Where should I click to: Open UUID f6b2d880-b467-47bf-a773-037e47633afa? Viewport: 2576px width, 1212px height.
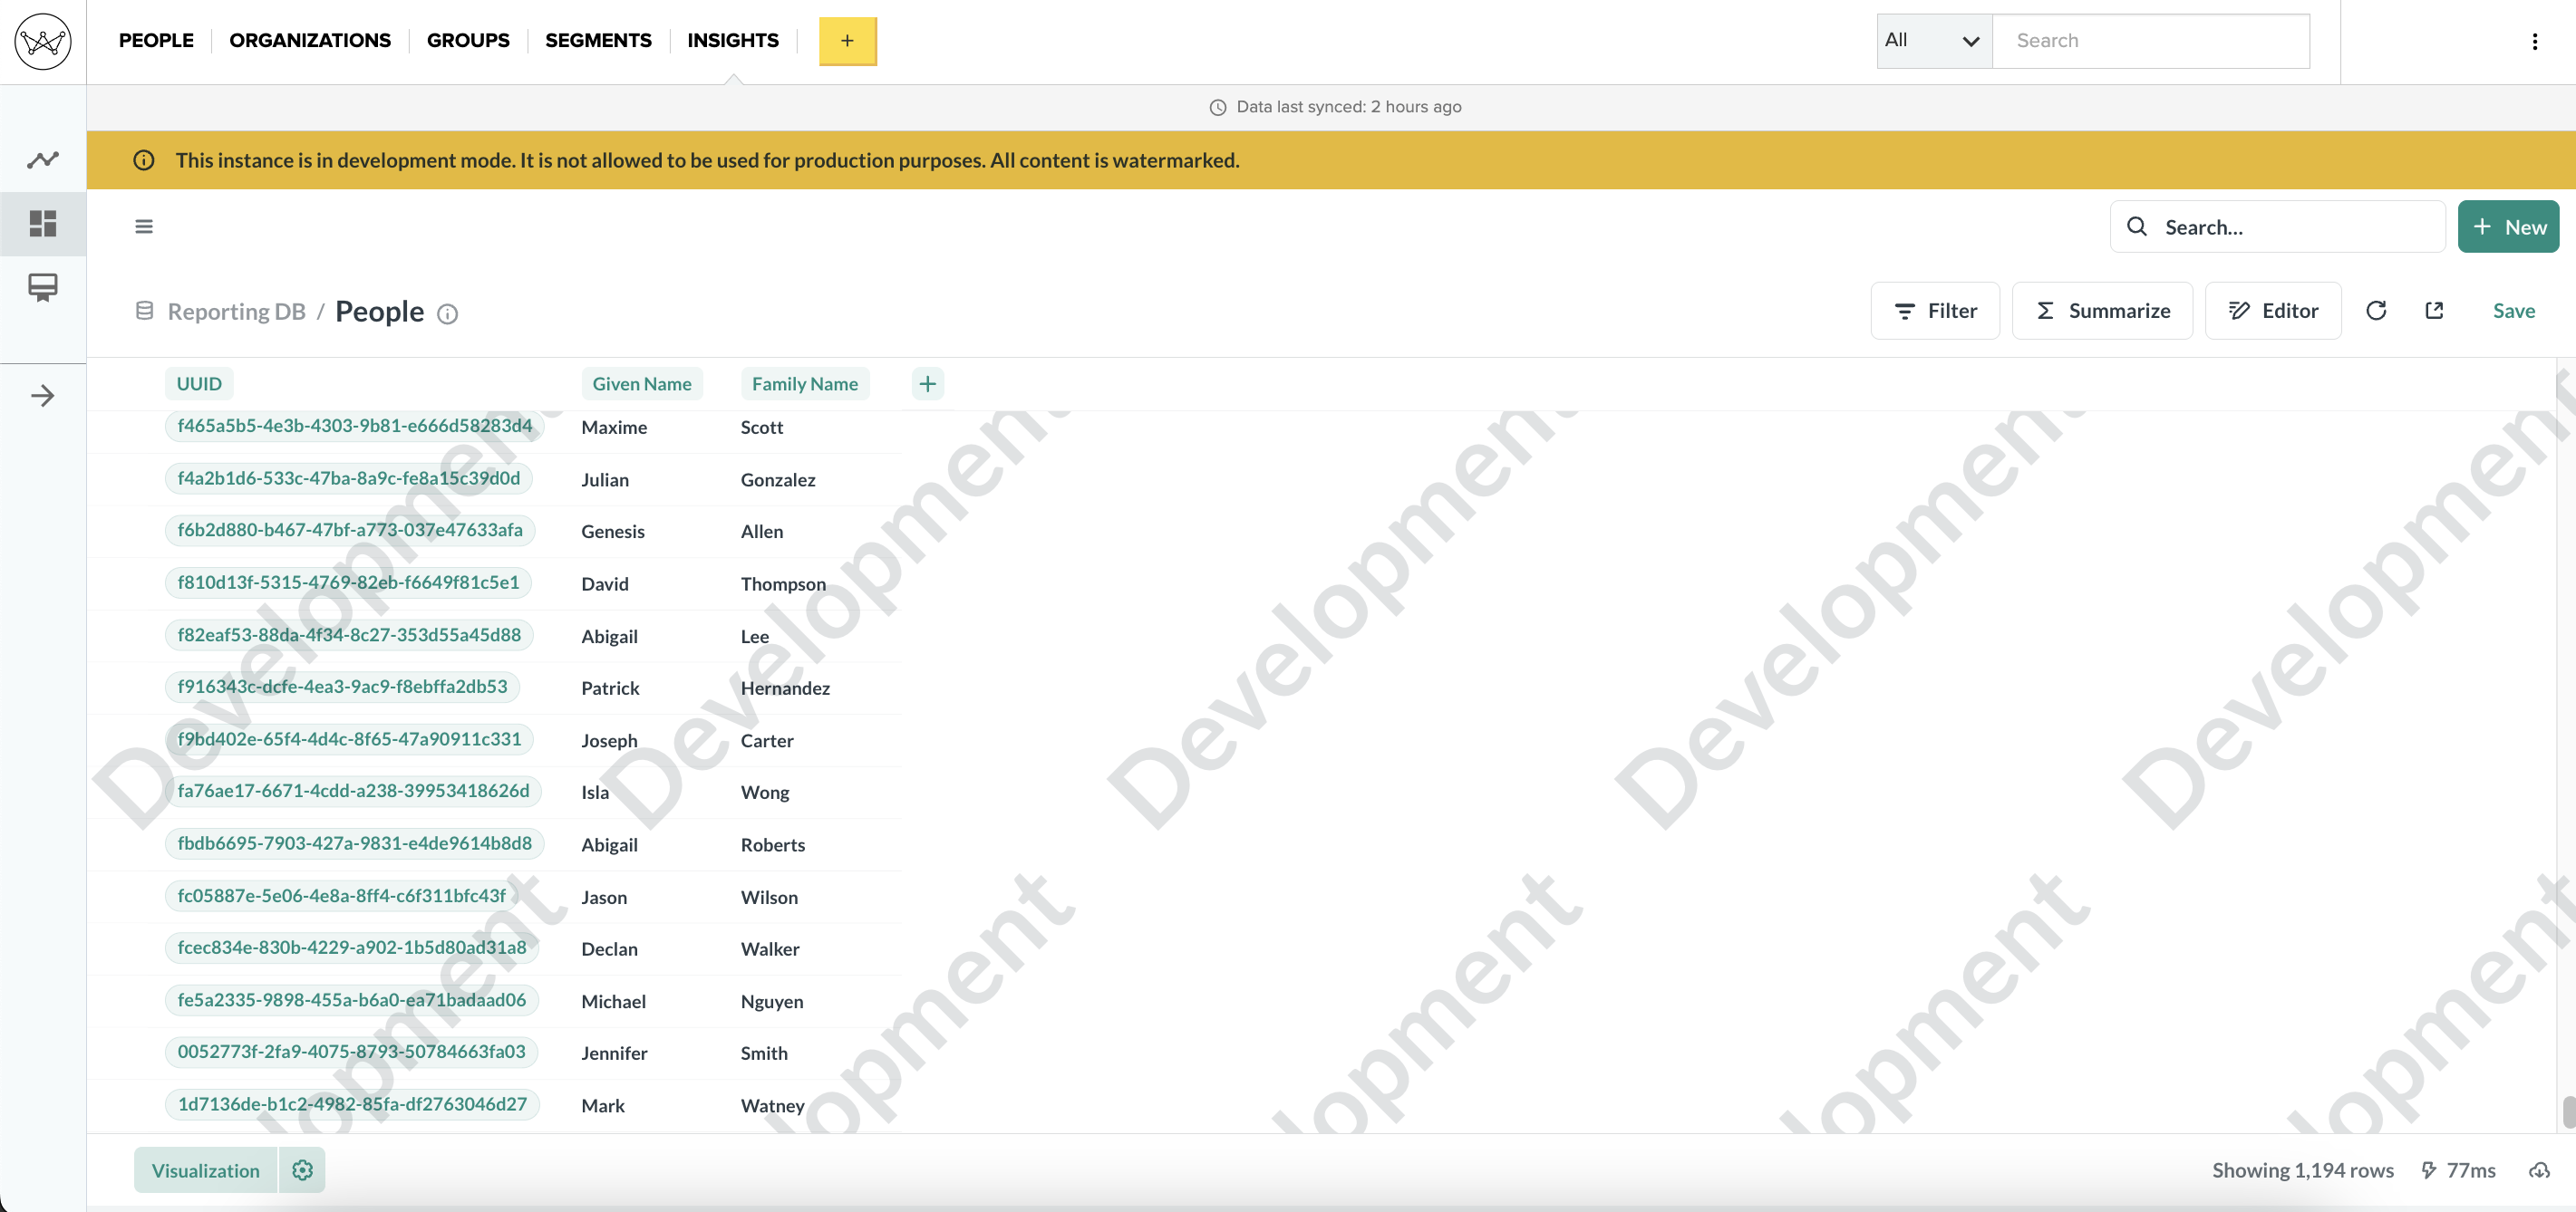pos(350,531)
